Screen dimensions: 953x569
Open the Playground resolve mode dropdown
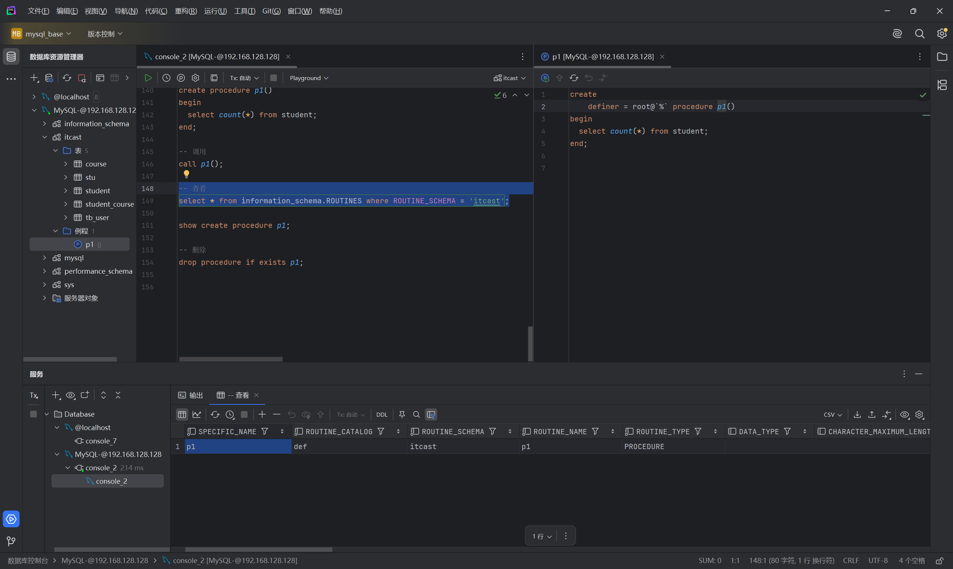[x=309, y=78]
